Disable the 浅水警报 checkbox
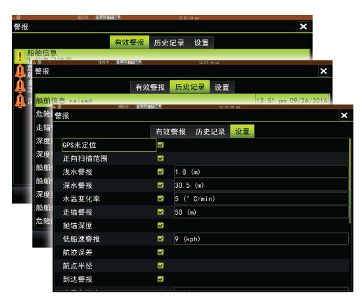 161,171
